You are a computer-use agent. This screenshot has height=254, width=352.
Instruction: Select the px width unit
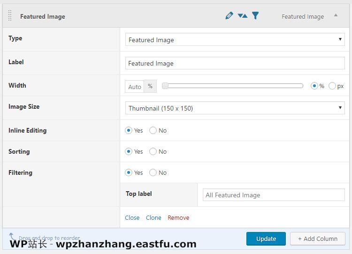[332, 86]
